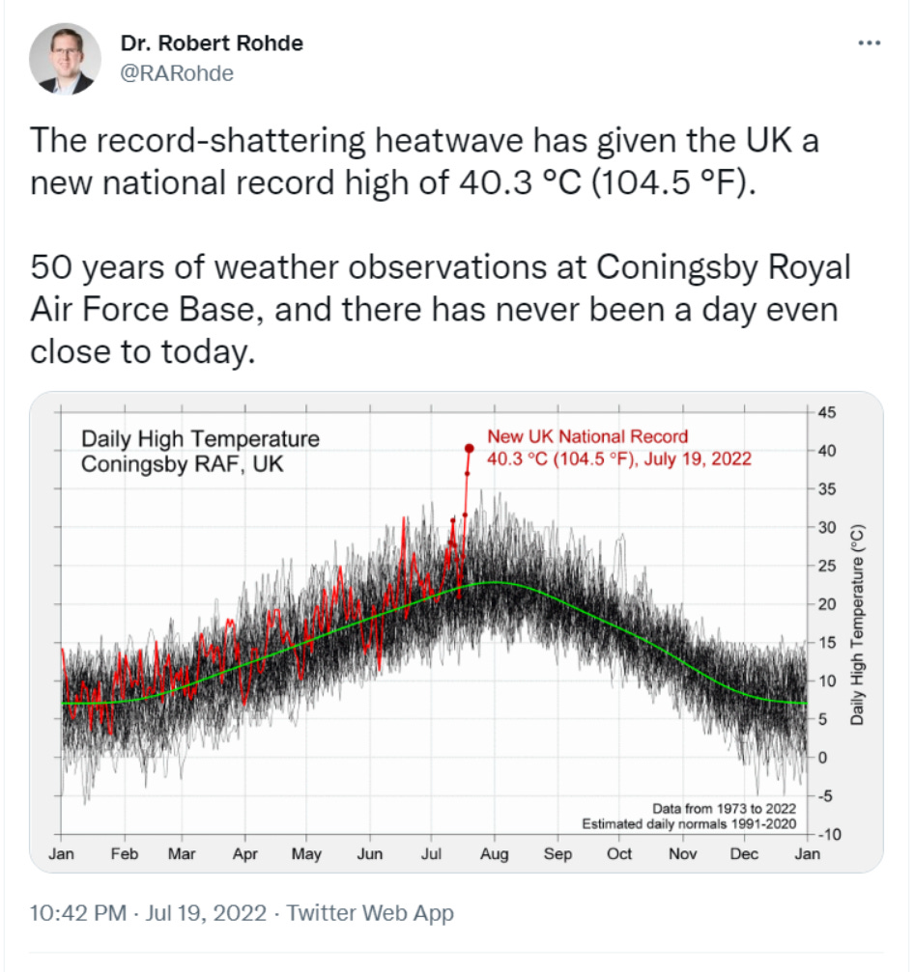The width and height of the screenshot is (914, 972).
Task: Open the temperature chart image in full view
Action: (454, 627)
